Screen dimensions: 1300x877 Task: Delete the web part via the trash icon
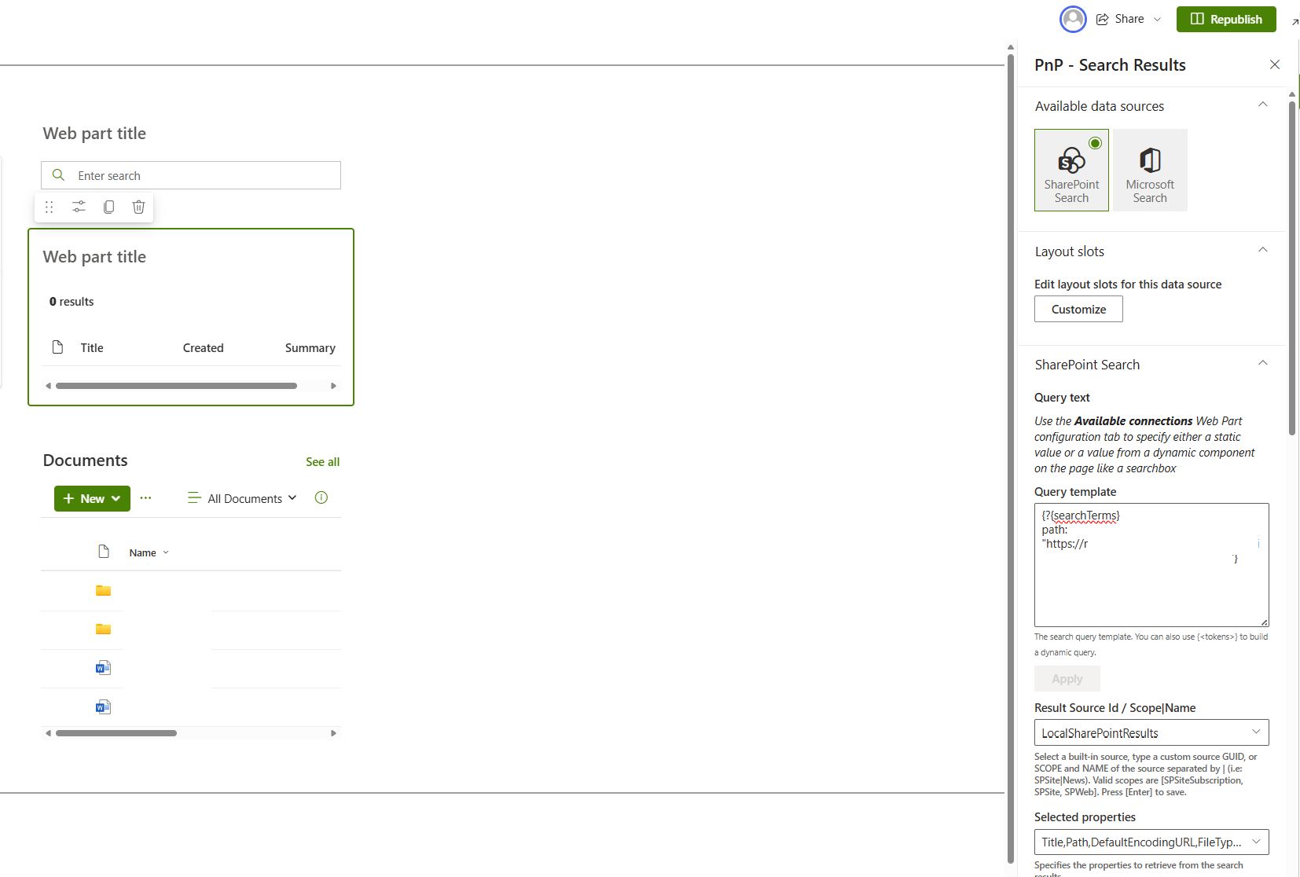click(x=138, y=207)
